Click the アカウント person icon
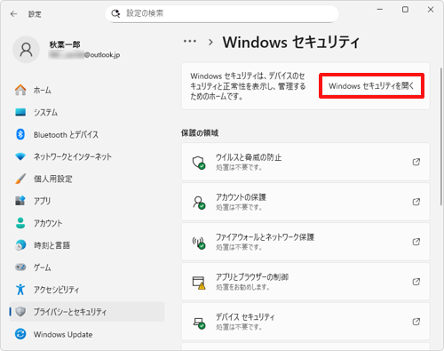444x351 pixels. [20, 223]
